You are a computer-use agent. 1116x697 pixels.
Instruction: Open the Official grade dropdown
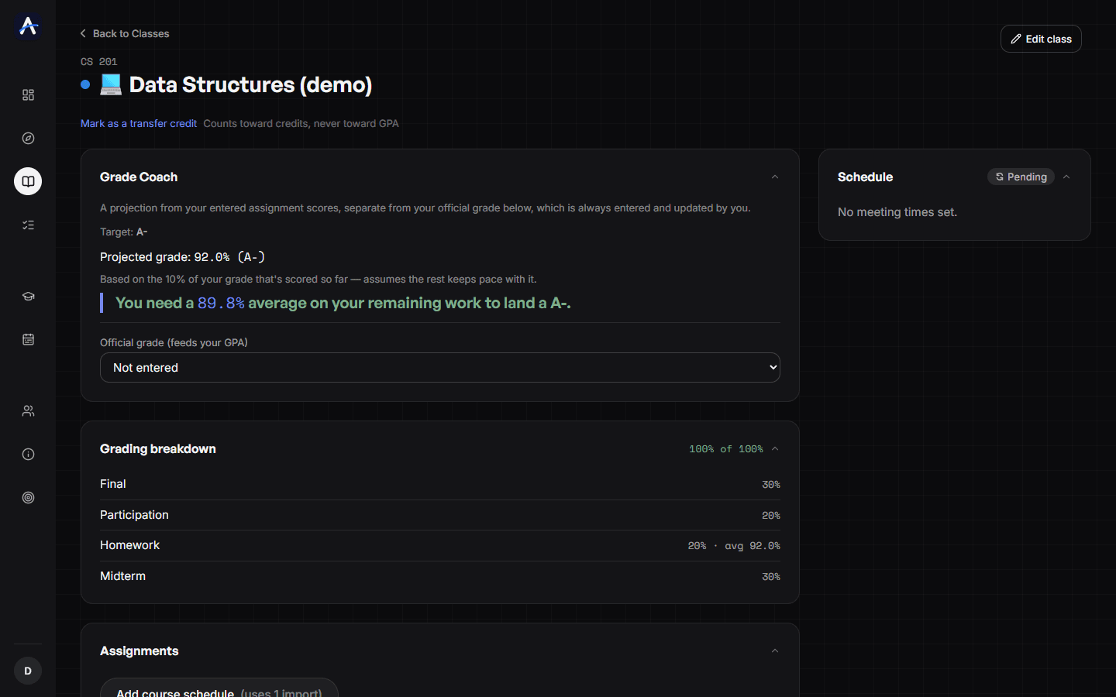(x=440, y=367)
